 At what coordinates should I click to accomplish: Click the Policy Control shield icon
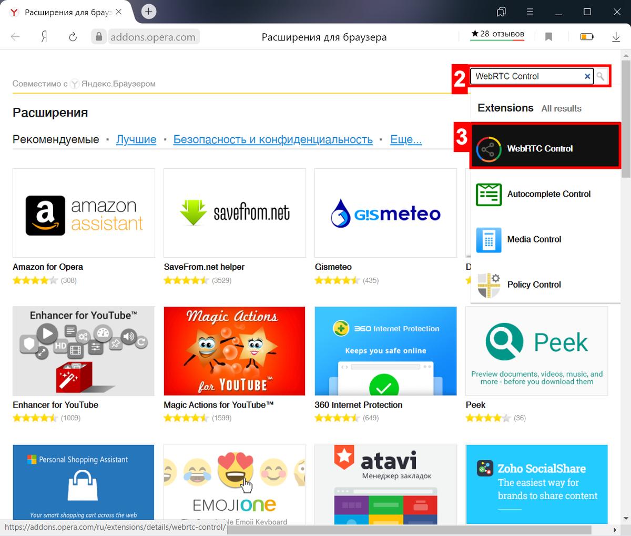pos(488,285)
